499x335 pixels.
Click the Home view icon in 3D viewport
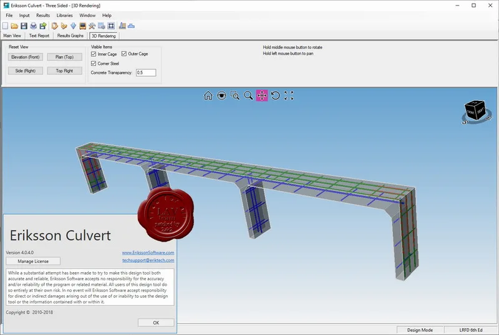coord(208,95)
